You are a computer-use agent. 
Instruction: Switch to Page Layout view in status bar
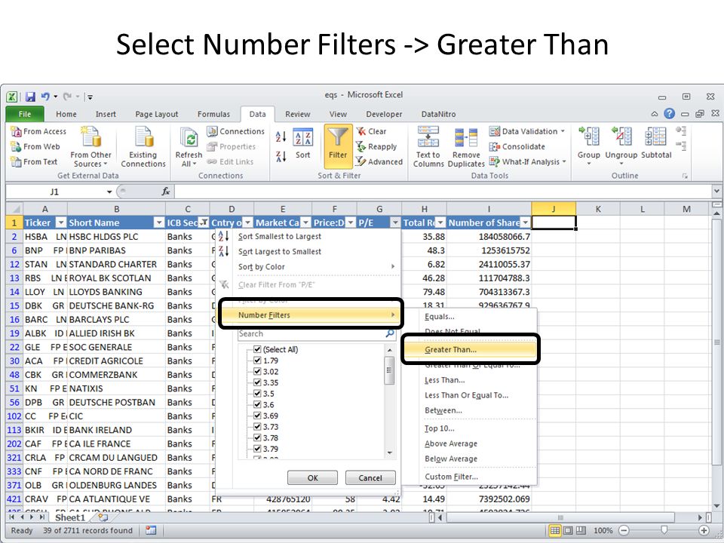(x=568, y=530)
